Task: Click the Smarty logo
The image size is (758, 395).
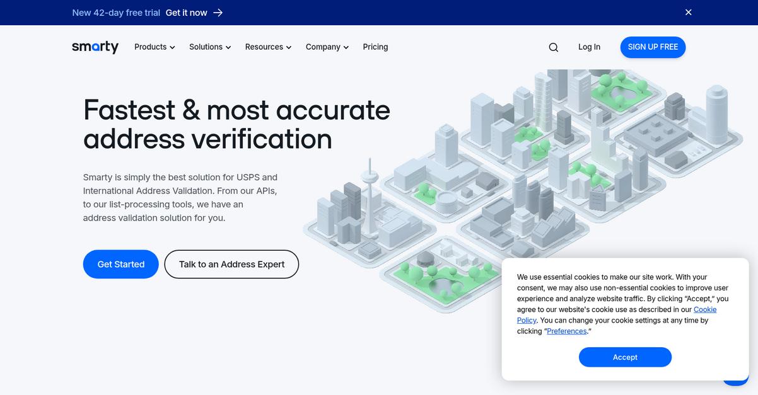Action: pos(95,47)
